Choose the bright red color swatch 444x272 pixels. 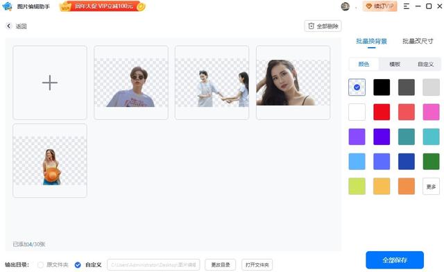(382, 112)
